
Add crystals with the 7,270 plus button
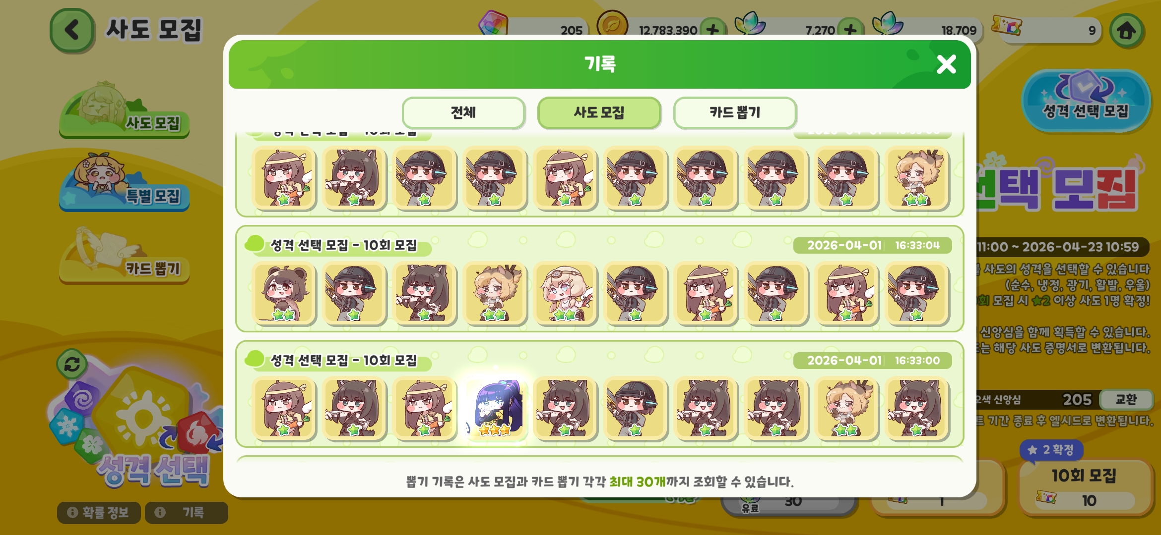pos(850,30)
